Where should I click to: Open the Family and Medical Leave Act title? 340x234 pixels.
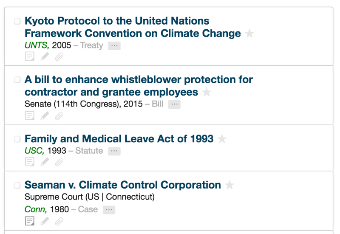click(x=119, y=139)
